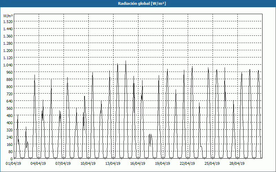Click the W/m² unit label
276x172 pixels.
8,16
